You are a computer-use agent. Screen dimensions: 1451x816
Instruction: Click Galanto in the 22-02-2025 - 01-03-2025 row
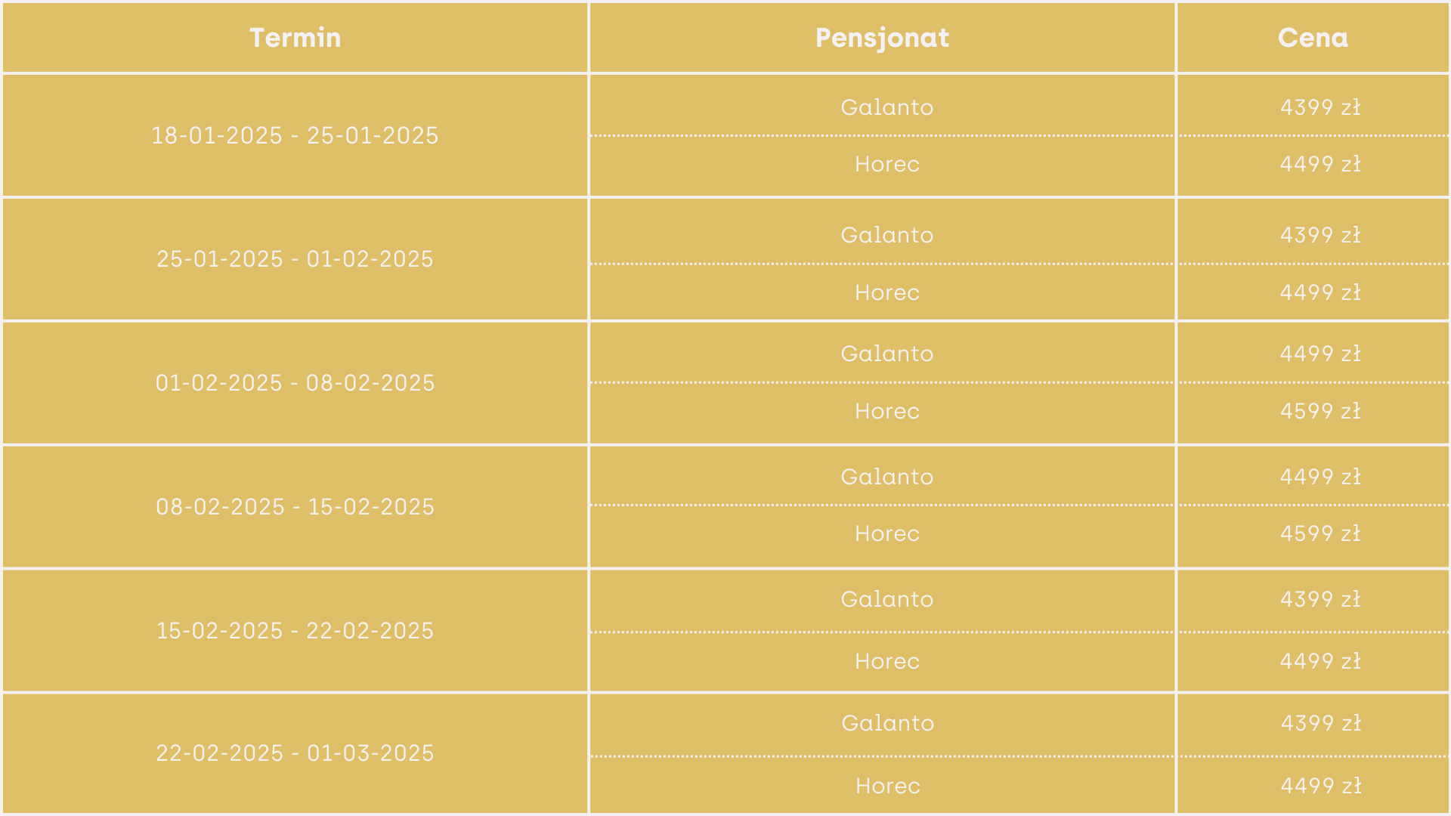tap(888, 723)
